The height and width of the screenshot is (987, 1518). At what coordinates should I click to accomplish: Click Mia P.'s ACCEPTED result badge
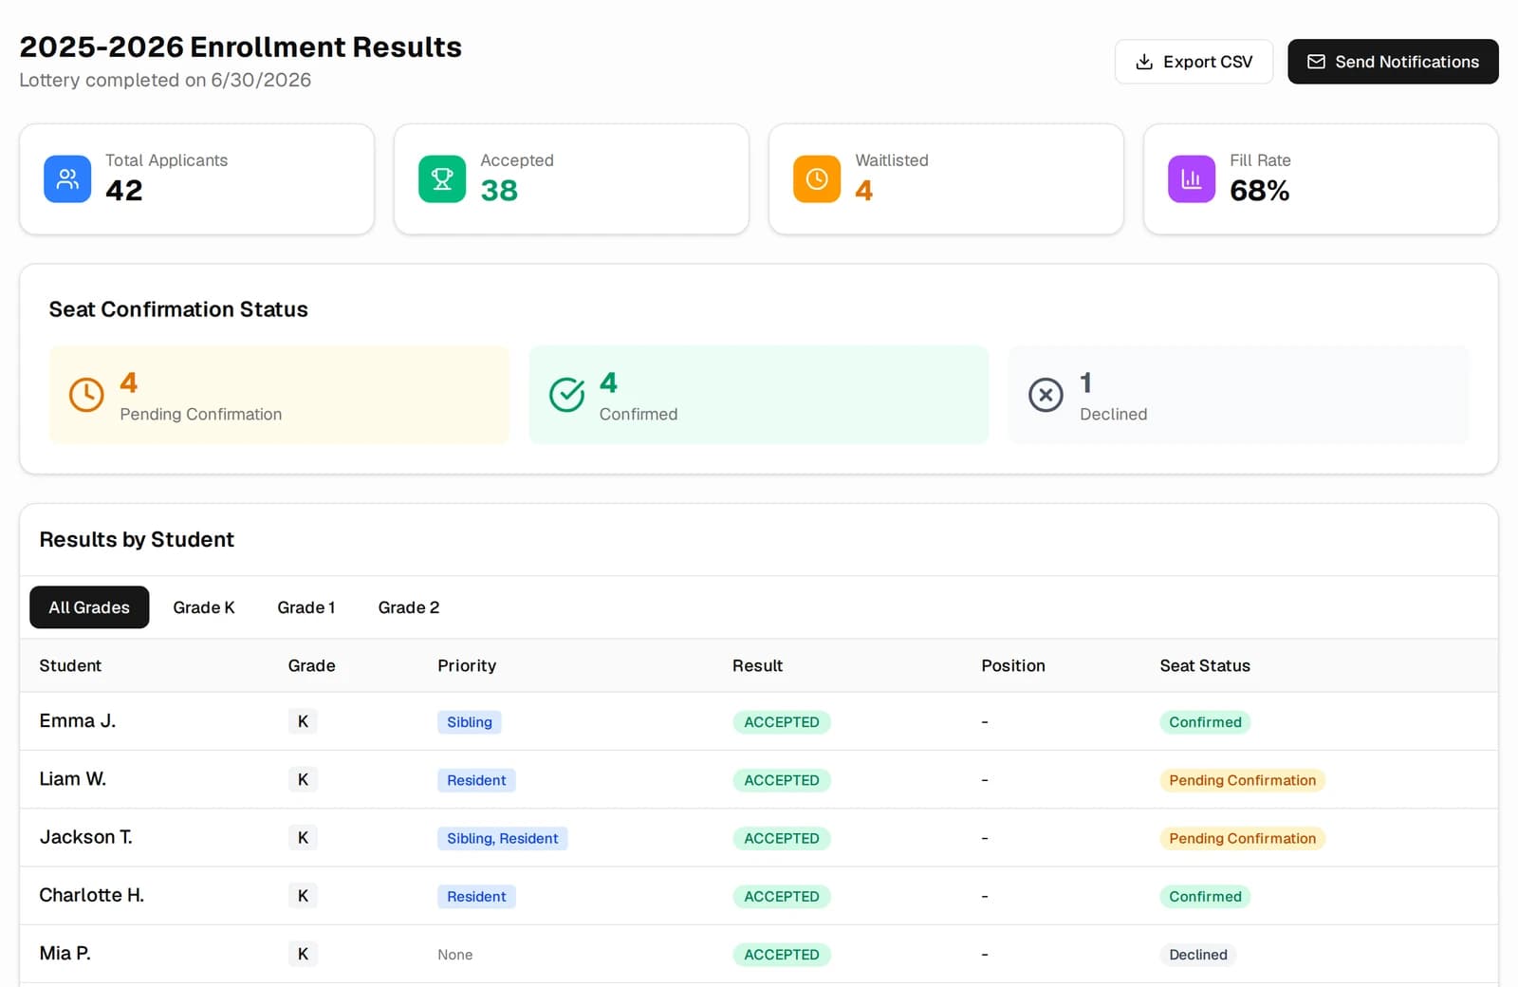782,955
